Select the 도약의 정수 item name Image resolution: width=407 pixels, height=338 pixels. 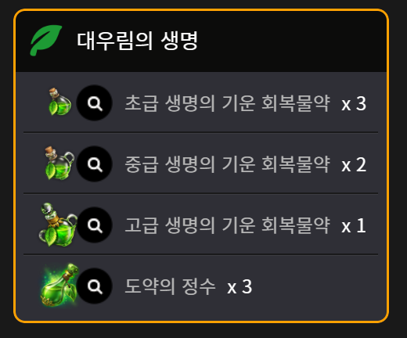[170, 286]
